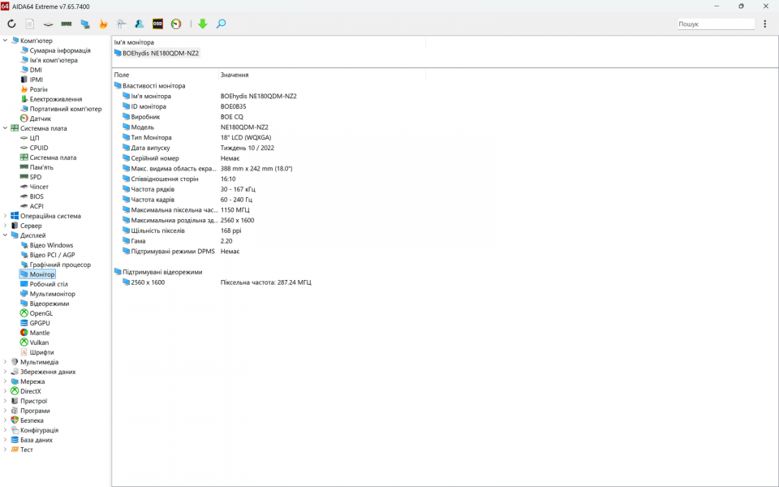
Task: Launch the stability test flame icon
Action: (103, 24)
